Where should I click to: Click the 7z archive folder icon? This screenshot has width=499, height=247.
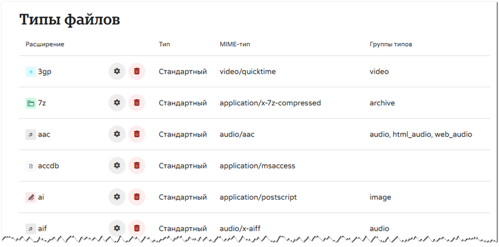point(31,103)
